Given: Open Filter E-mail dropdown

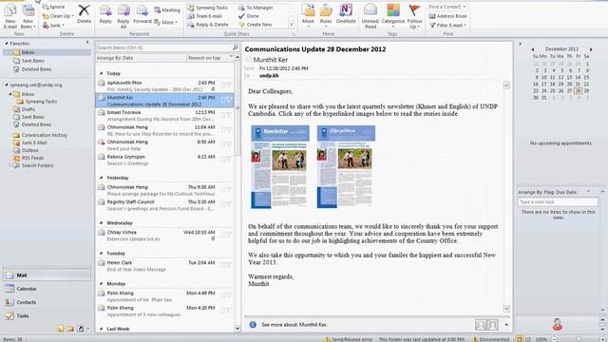Looking at the screenshot, I should [447, 26].
